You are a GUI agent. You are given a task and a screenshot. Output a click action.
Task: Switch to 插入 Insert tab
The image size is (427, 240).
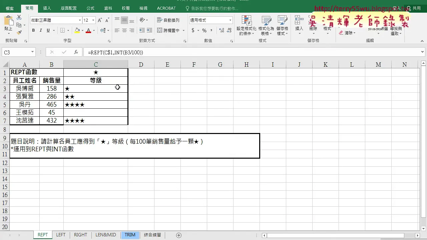coord(47,8)
